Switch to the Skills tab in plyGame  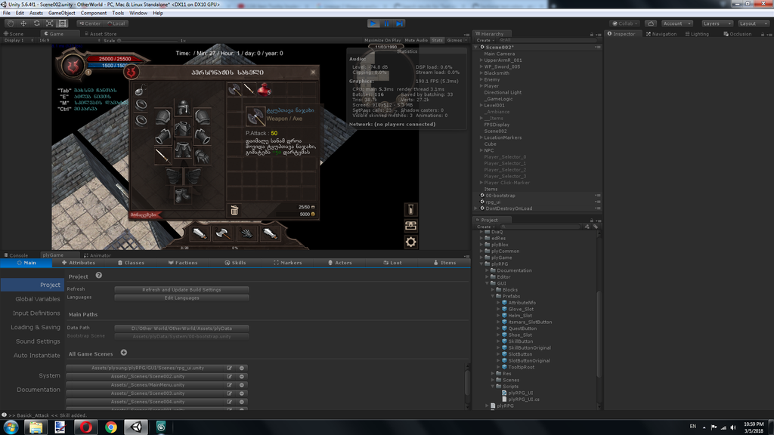(x=236, y=263)
